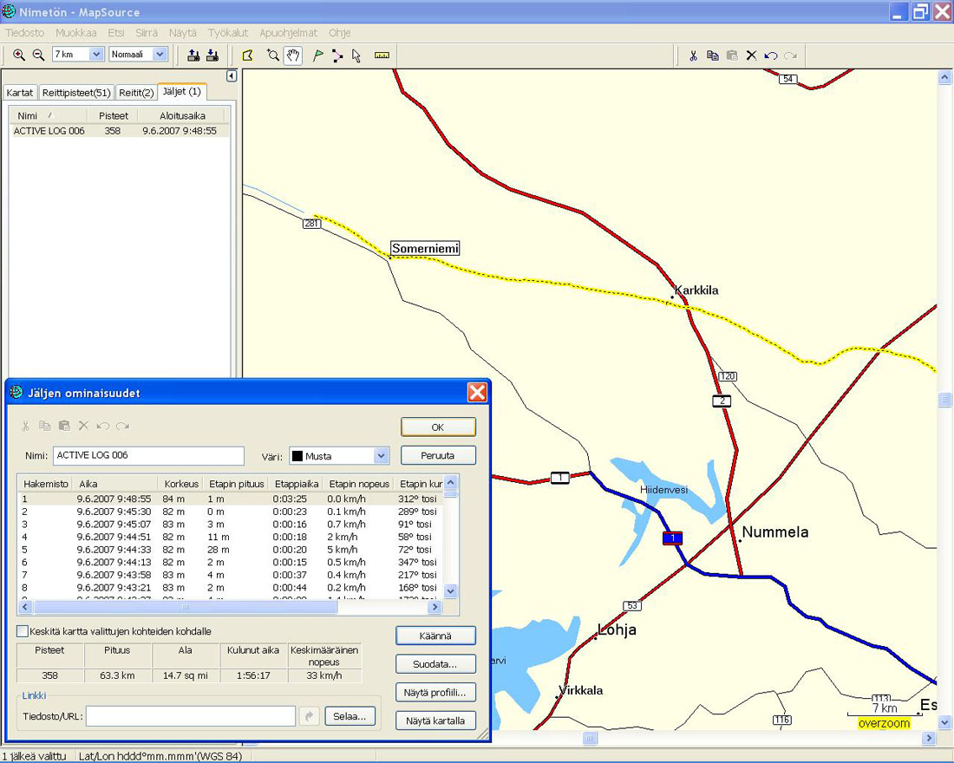This screenshot has height=763, width=954.
Task: Open the Etsi menu
Action: (x=115, y=33)
